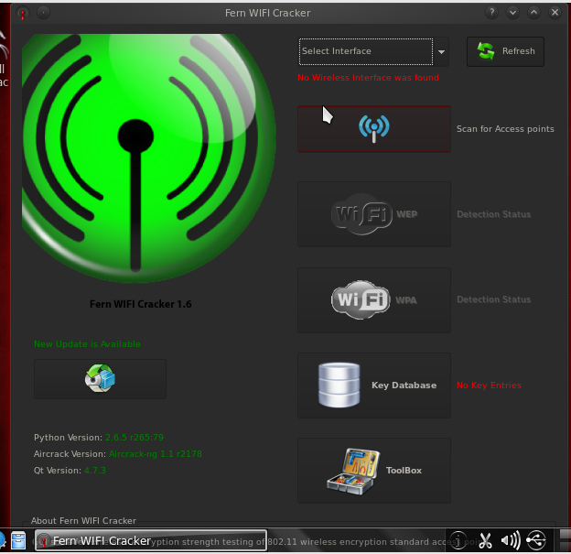Click the Qt Version value 4.7.3

pyautogui.click(x=95, y=471)
